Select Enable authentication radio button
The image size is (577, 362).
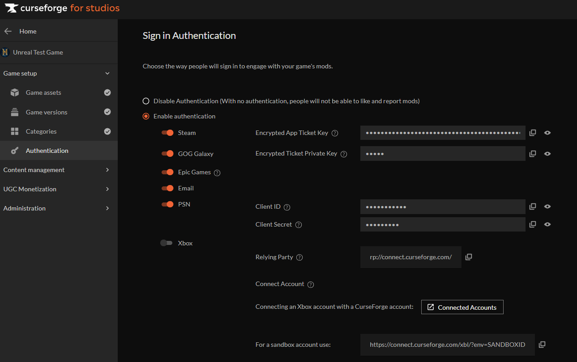(x=146, y=116)
